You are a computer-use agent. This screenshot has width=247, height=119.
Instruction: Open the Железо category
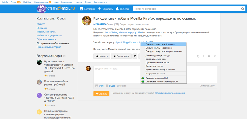click(x=41, y=24)
